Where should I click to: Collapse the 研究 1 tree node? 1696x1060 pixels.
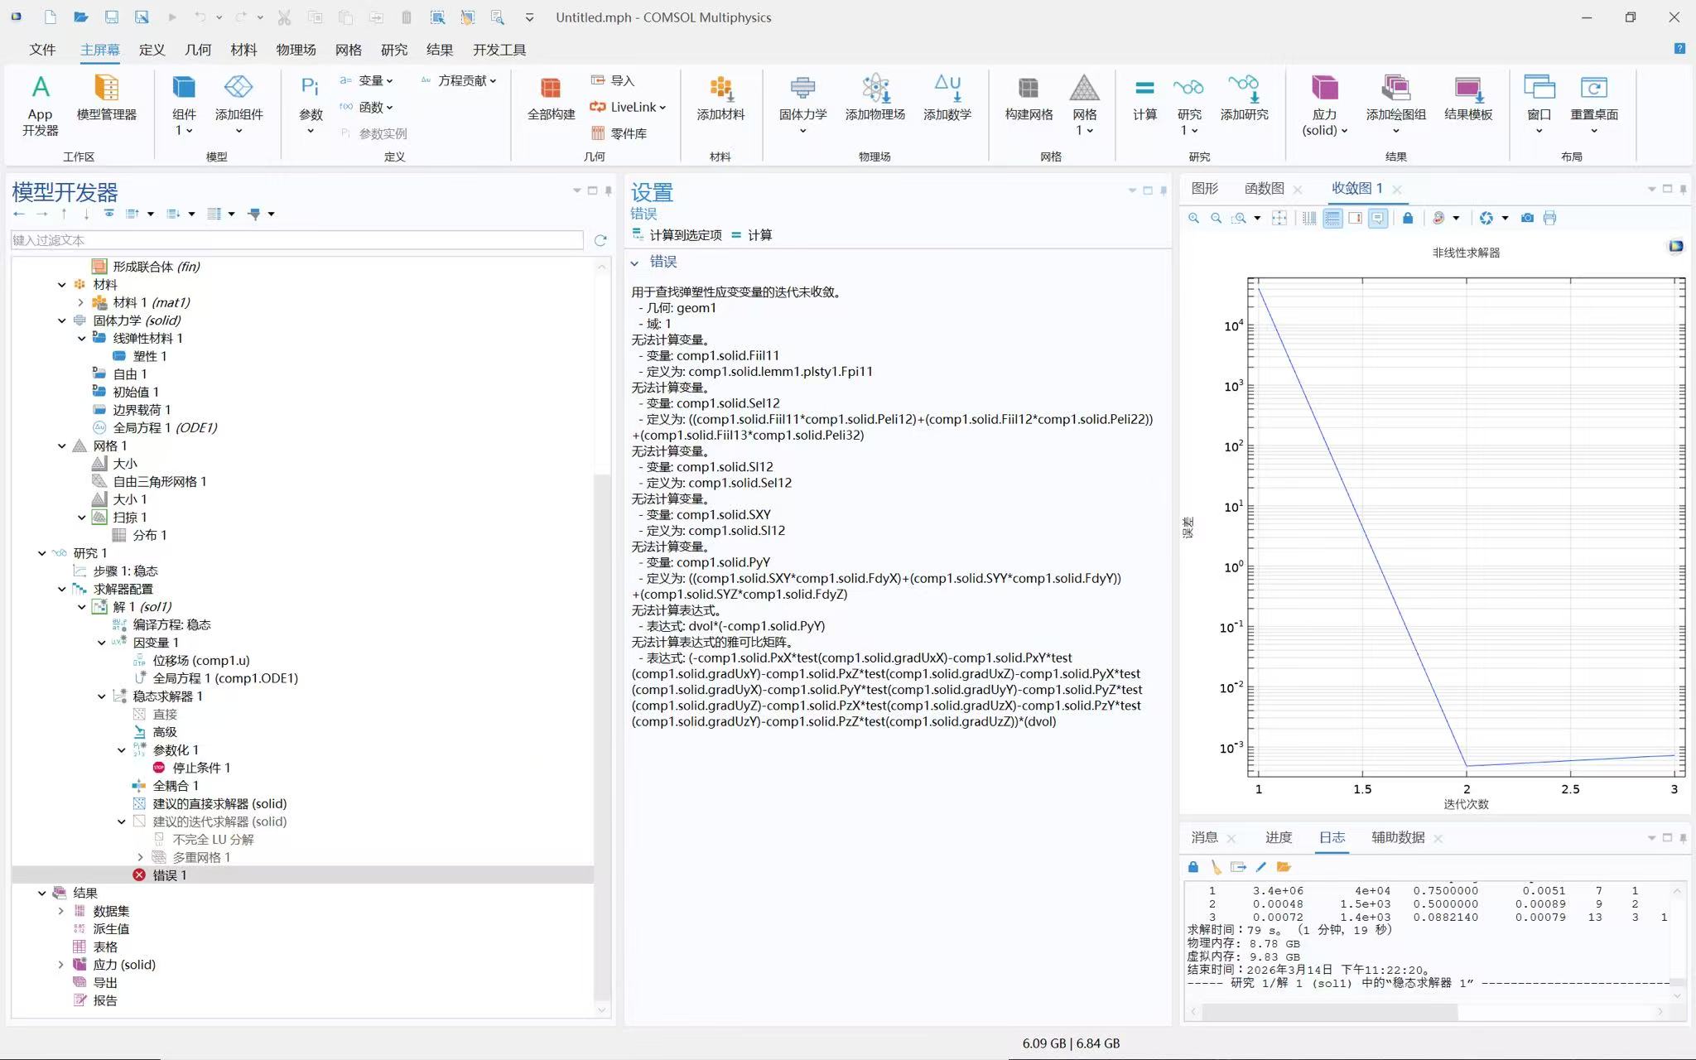(x=42, y=553)
